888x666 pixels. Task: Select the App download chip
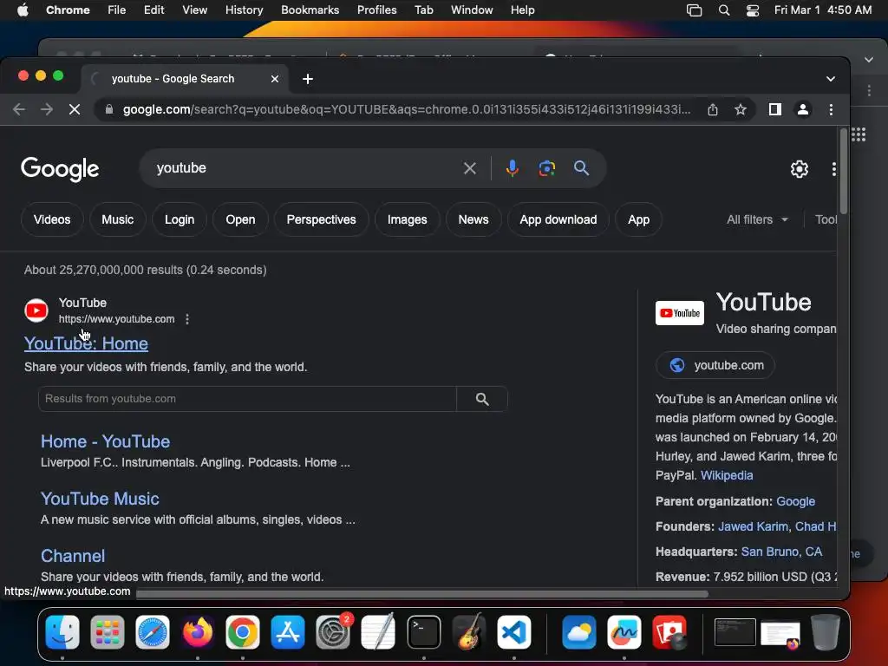(558, 219)
